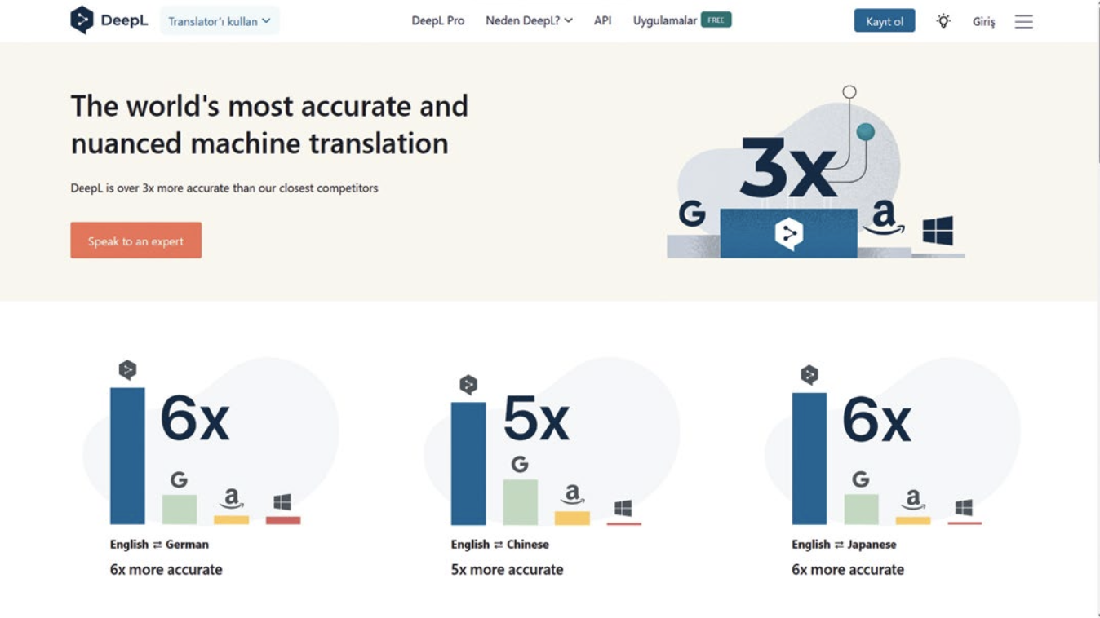
Task: Toggle the light bulb theme icon
Action: pos(943,21)
